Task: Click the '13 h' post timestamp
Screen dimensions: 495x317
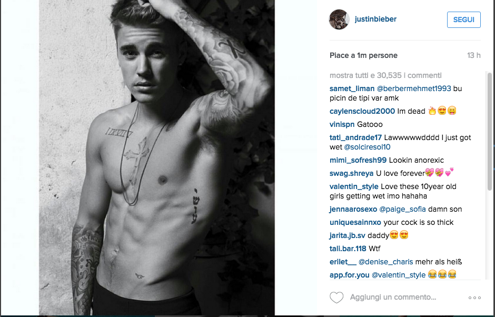Action: point(474,56)
